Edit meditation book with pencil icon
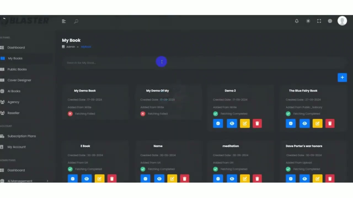This screenshot has height=198, width=353. click(245, 178)
